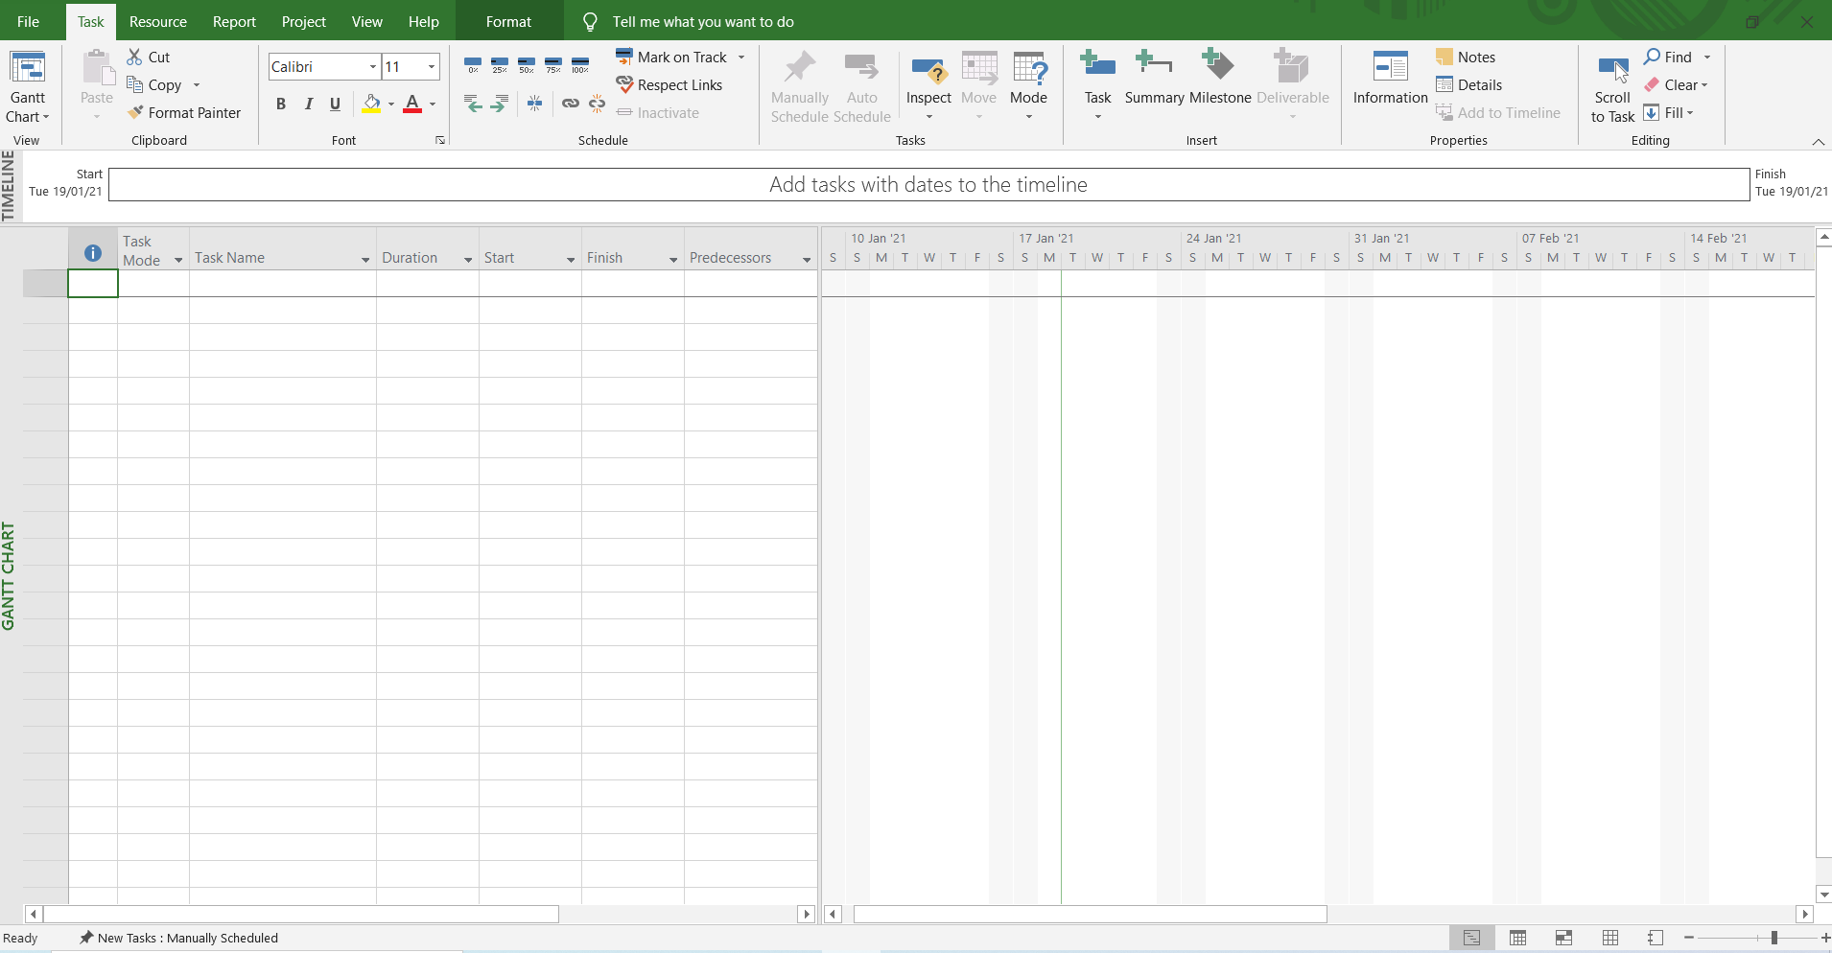1832x953 pixels.
Task: Insert a Summary task
Action: click(1154, 77)
